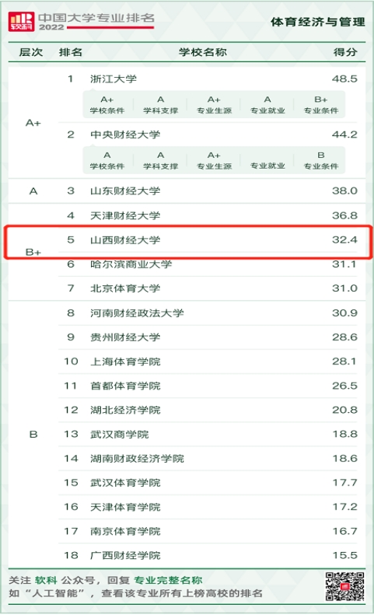Click the 专业生源 A+ indicator under 浙江大学
Viewport: 374px width, 615px height.
click(x=214, y=105)
